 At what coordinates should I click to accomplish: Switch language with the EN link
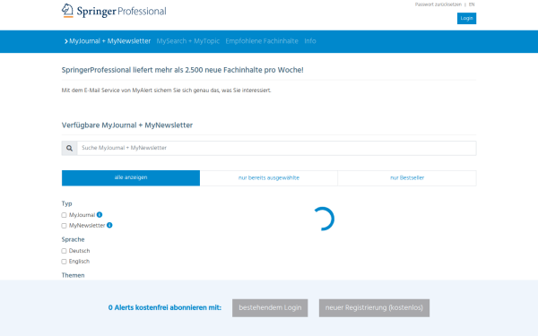click(472, 4)
